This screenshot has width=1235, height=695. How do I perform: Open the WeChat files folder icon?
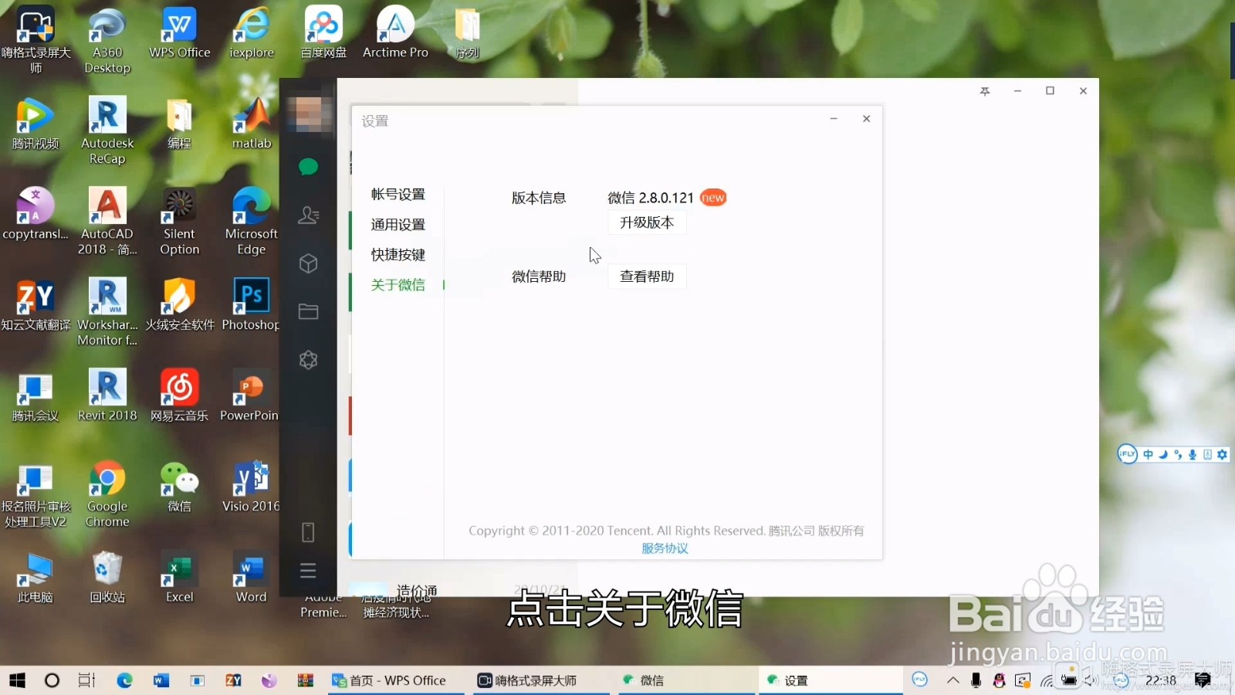(308, 311)
